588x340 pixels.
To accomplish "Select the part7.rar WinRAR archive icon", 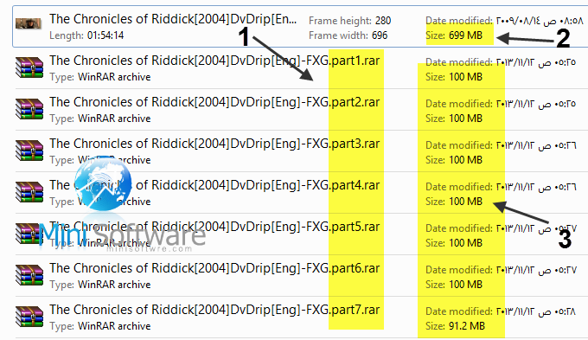I will click(29, 317).
